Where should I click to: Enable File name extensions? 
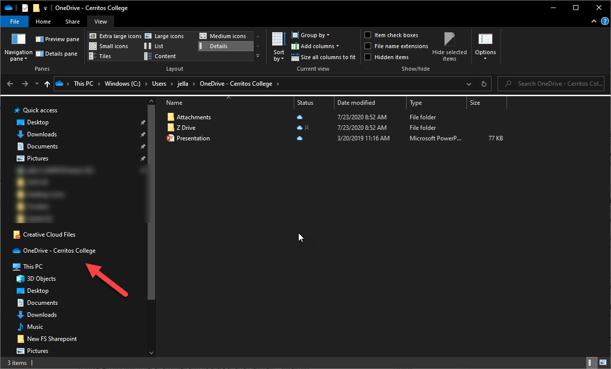tap(397, 46)
